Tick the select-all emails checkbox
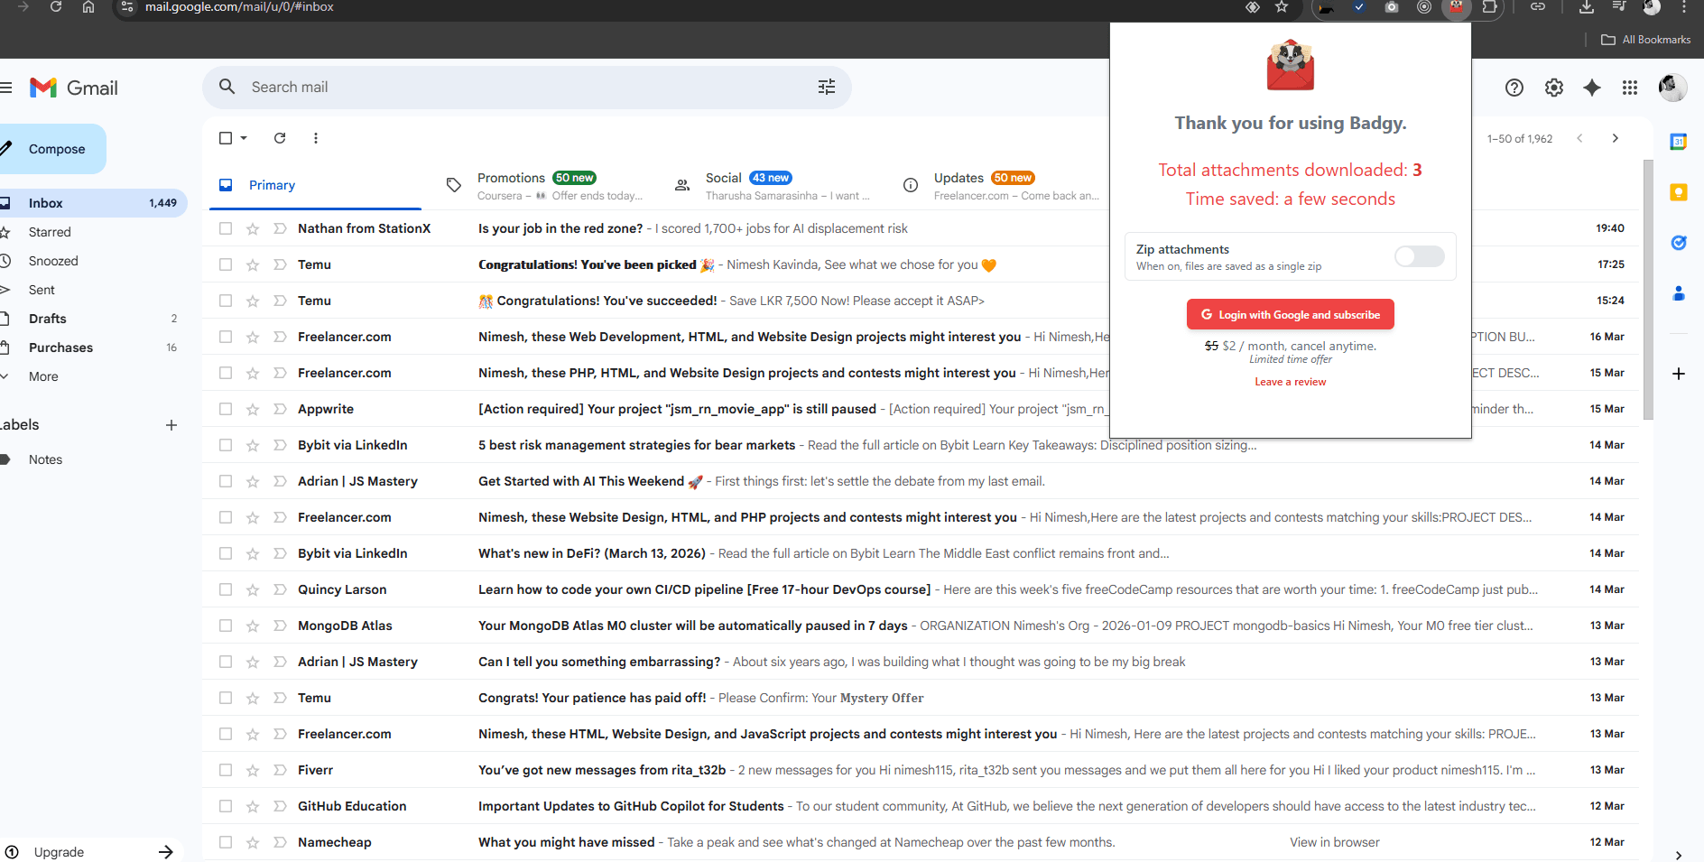This screenshot has width=1704, height=862. click(x=226, y=138)
